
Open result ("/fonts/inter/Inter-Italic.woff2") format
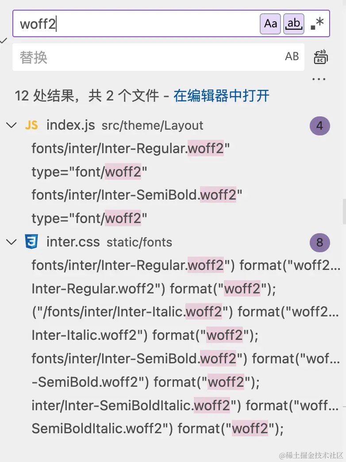click(185, 312)
